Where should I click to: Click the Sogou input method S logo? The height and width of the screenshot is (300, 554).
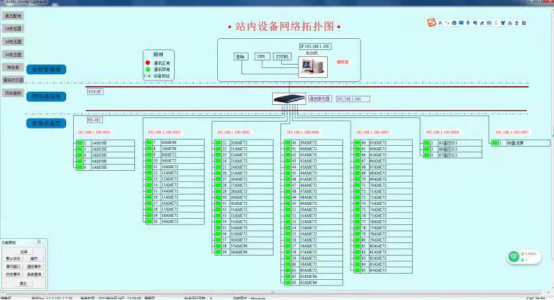(x=432, y=22)
